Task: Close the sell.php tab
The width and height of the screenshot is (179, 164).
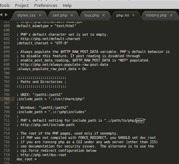Action: (72, 15)
